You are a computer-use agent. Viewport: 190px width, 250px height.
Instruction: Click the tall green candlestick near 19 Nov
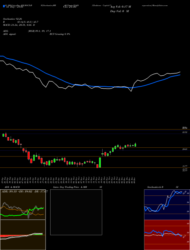click(x=100, y=162)
